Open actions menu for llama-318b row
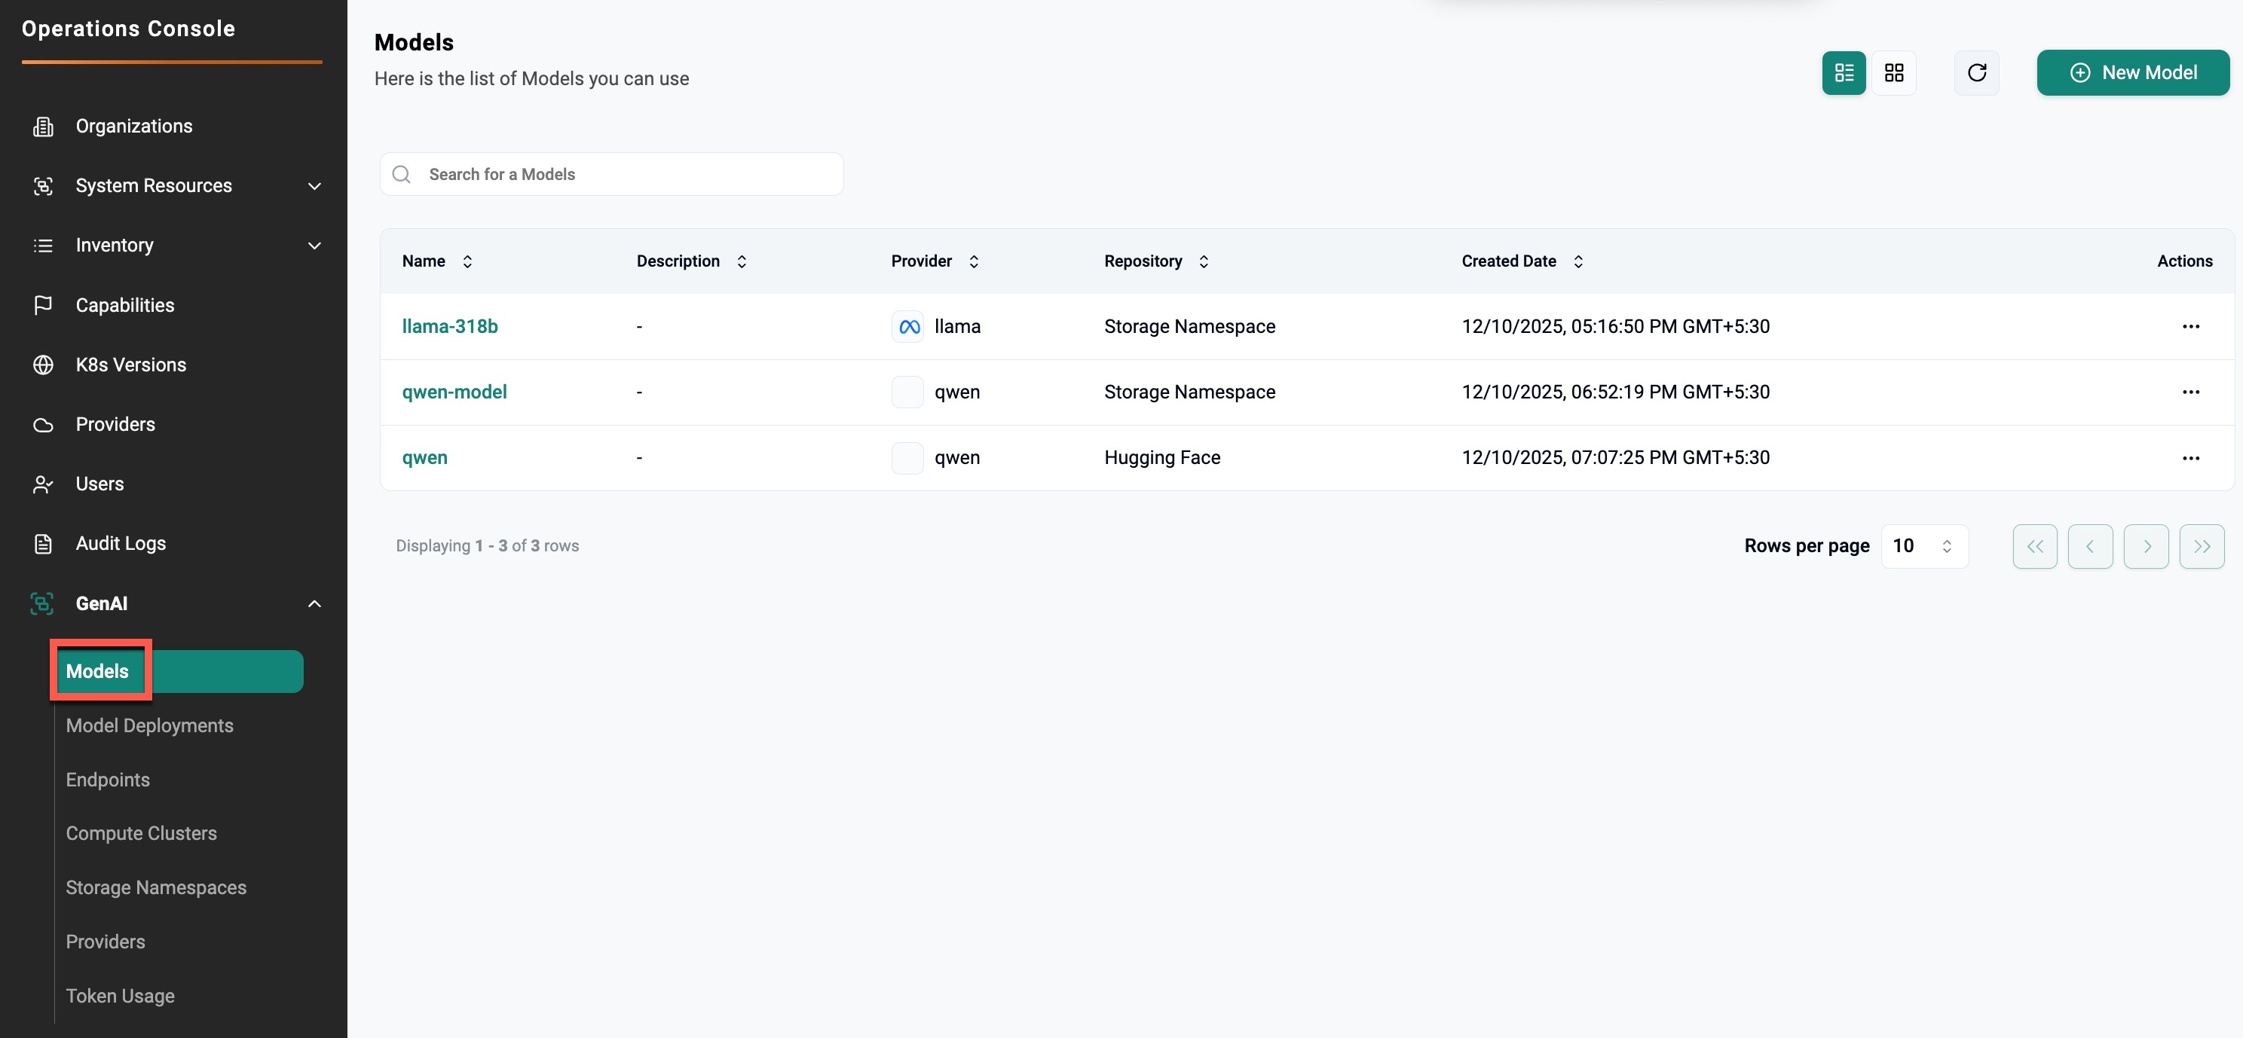2243x1038 pixels. pos(2191,326)
